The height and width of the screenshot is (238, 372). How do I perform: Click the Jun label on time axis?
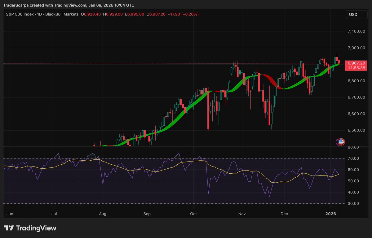coord(10,214)
